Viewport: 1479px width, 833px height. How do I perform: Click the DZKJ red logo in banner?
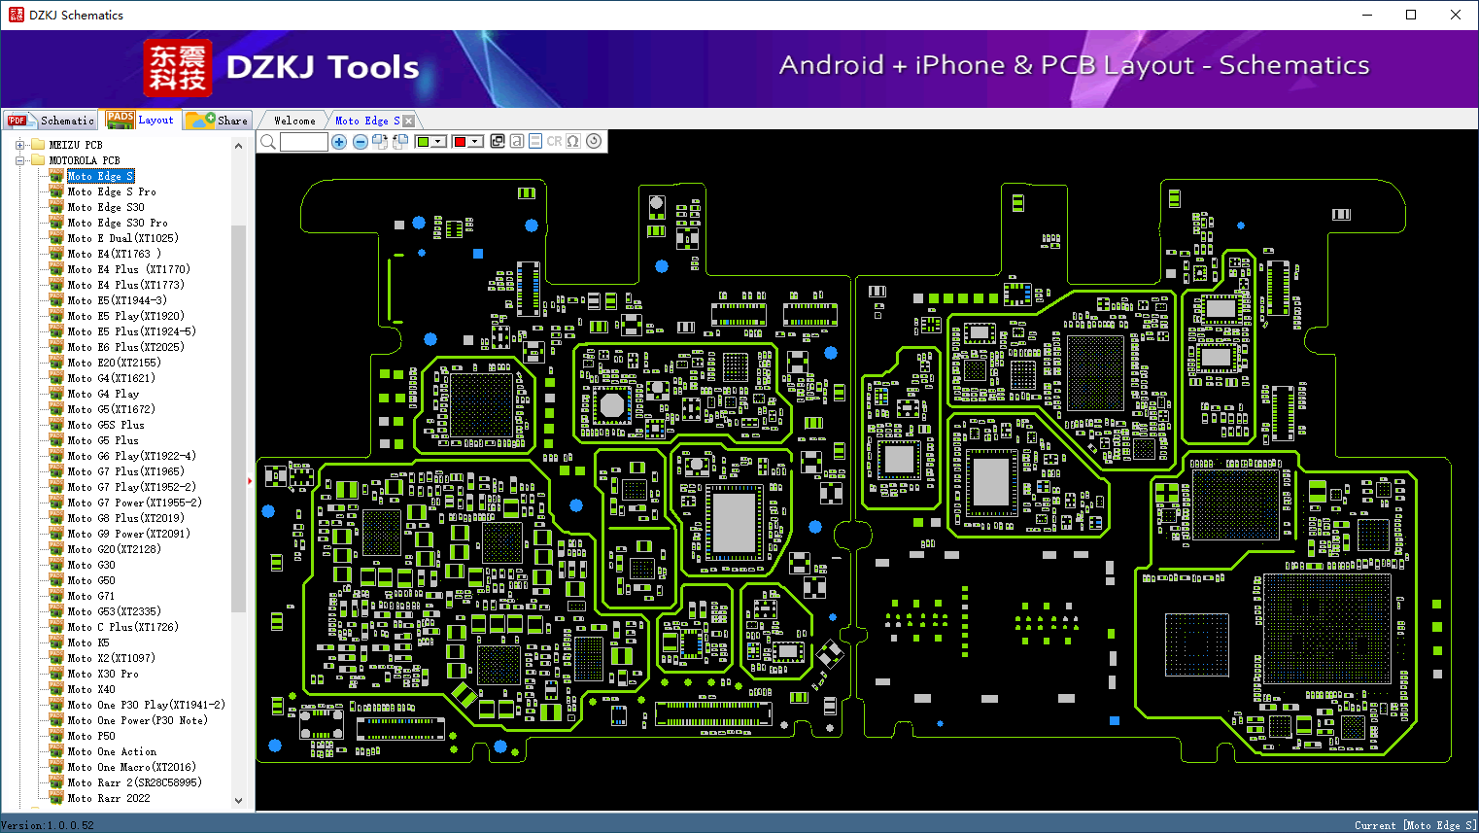click(177, 68)
